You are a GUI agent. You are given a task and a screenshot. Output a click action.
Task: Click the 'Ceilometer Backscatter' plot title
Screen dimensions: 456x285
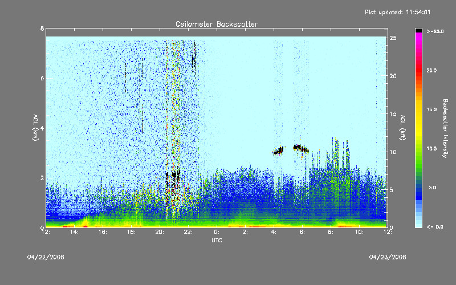tap(217, 24)
